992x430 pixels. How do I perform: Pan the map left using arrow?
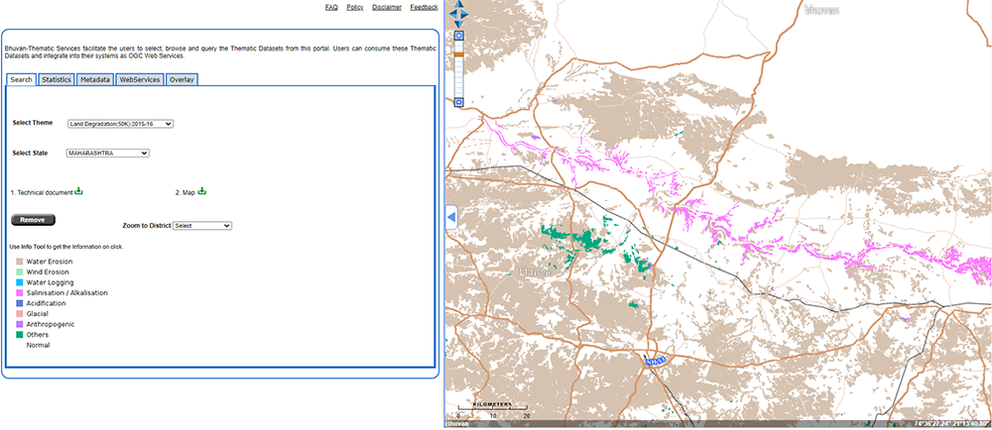[x=451, y=15]
